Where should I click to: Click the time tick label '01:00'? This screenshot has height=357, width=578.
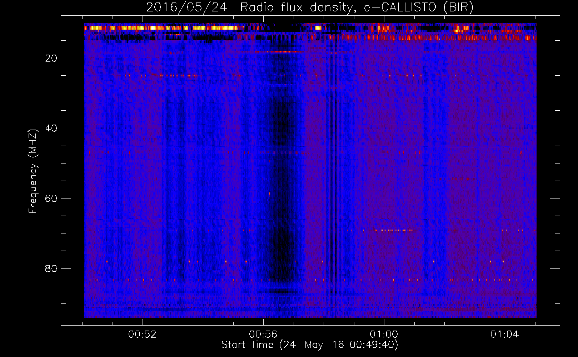coord(384,334)
